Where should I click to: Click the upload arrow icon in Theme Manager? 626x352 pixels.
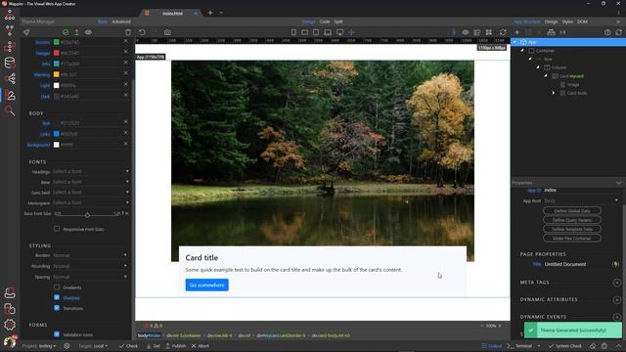coord(76,32)
